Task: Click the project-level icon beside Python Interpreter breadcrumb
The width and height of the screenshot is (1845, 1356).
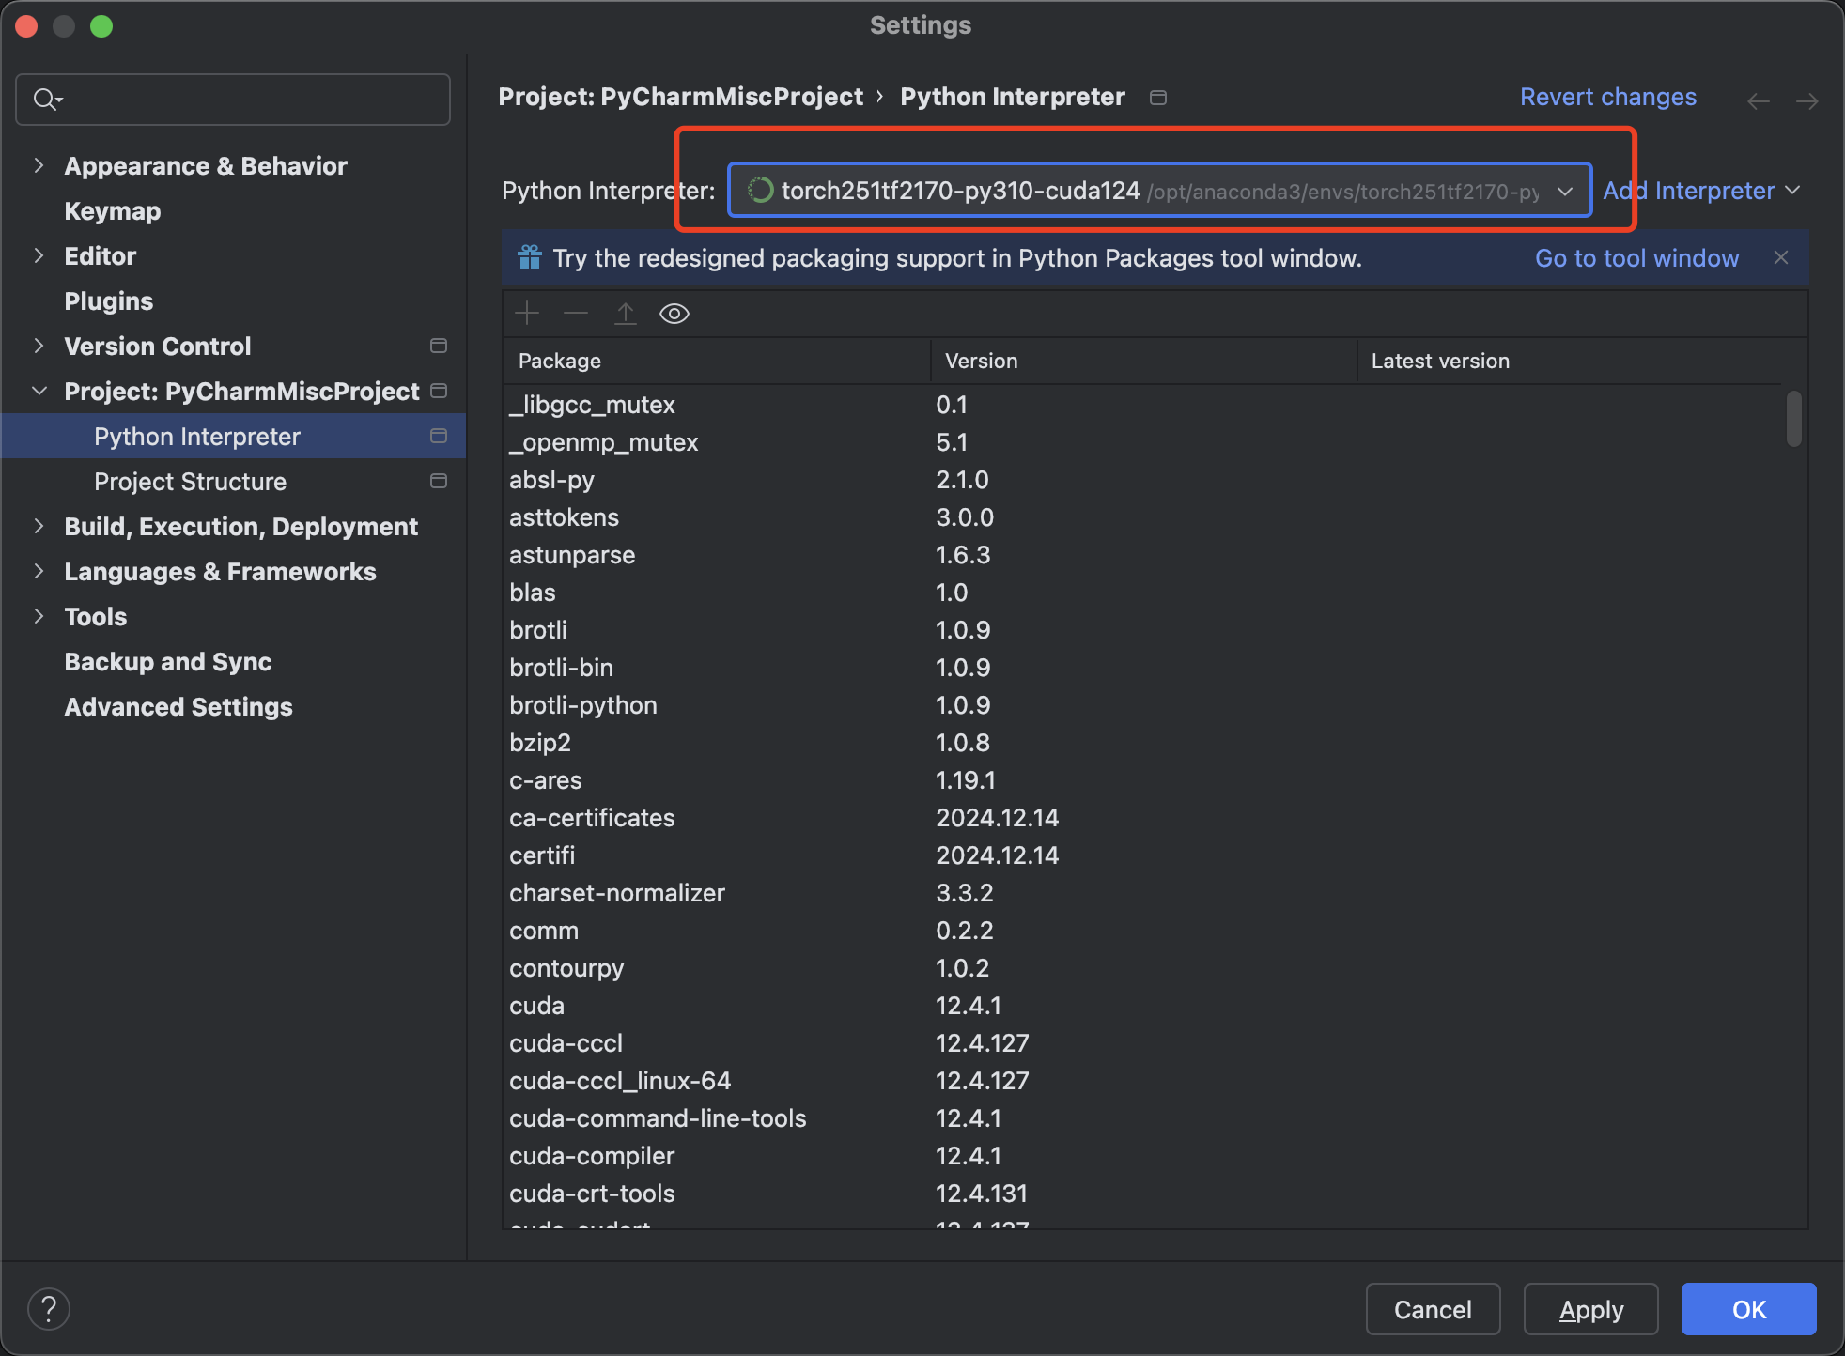Action: click(x=1158, y=98)
